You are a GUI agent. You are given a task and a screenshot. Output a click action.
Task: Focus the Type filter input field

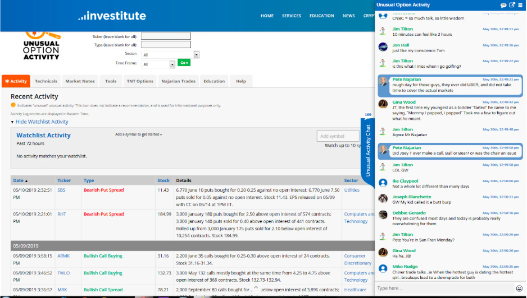point(166,45)
